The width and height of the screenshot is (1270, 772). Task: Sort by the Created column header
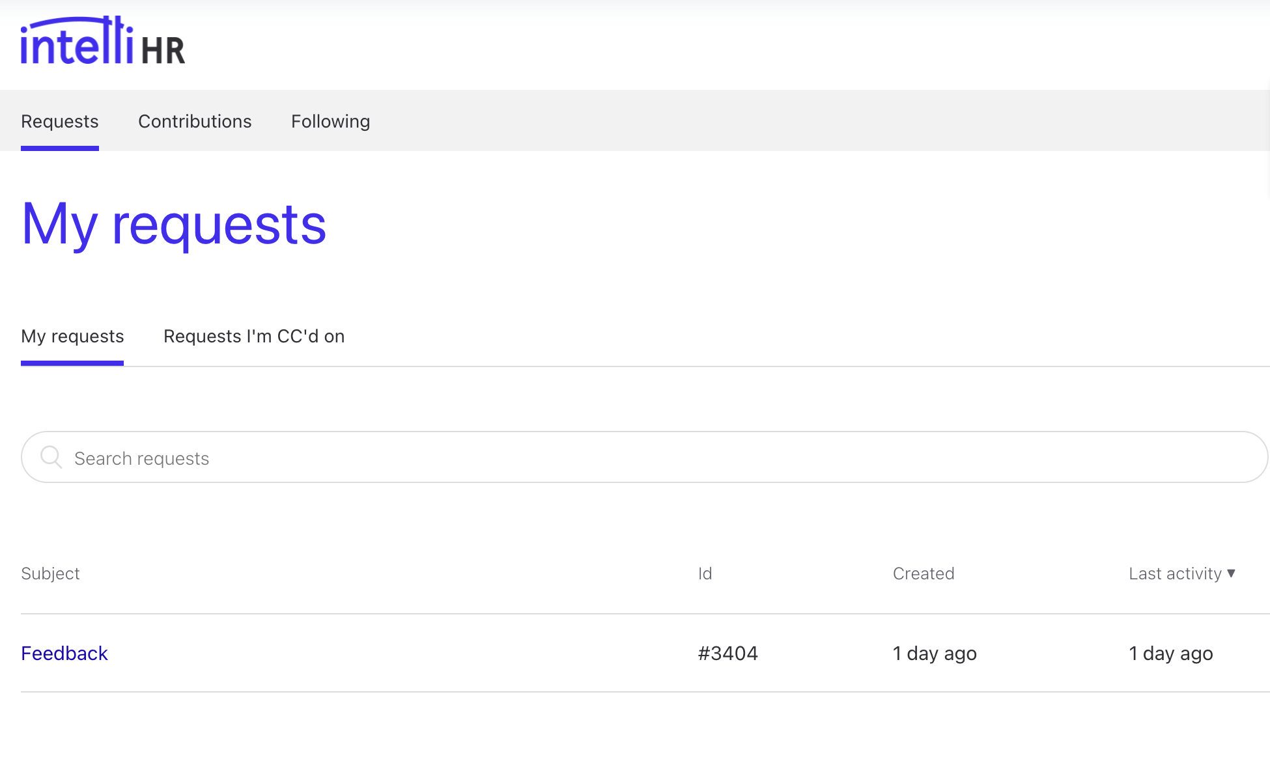tap(923, 573)
